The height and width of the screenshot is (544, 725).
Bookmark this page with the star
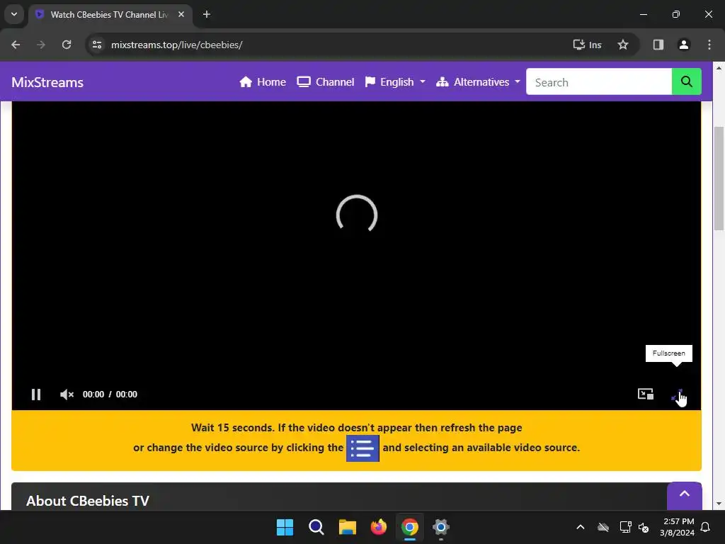[623, 45]
